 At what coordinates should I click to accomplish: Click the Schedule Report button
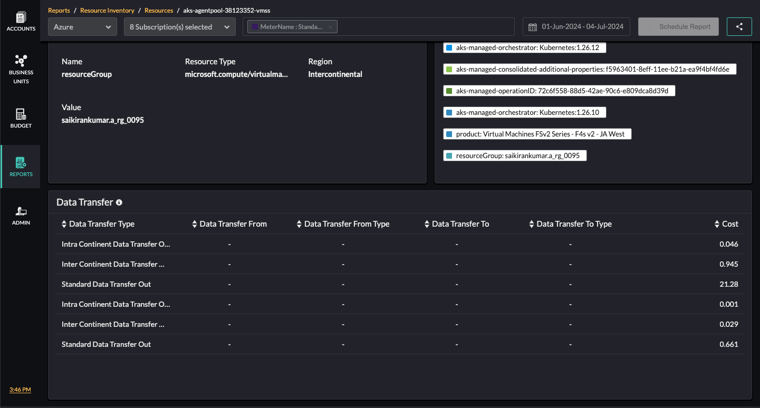678,26
